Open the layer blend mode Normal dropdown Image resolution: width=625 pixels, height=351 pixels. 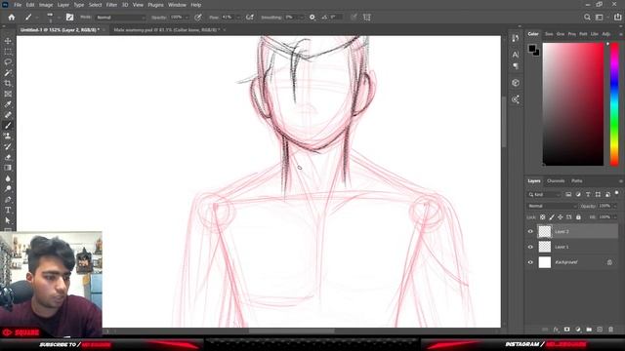click(x=552, y=206)
